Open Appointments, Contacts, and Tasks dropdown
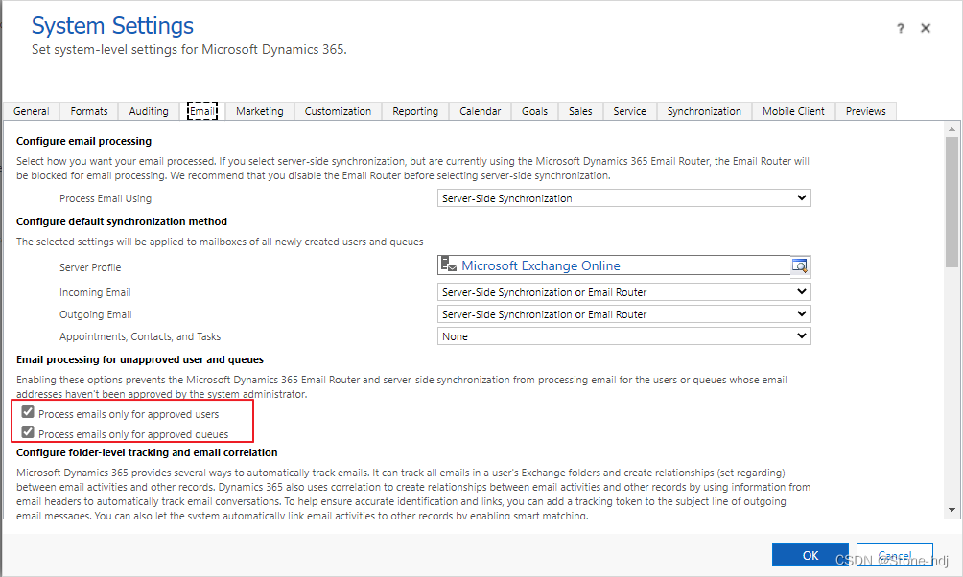This screenshot has width=963, height=577. tap(624, 336)
